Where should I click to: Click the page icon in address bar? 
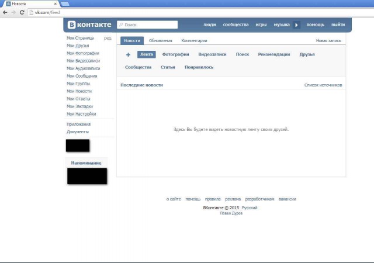[x=31, y=12]
